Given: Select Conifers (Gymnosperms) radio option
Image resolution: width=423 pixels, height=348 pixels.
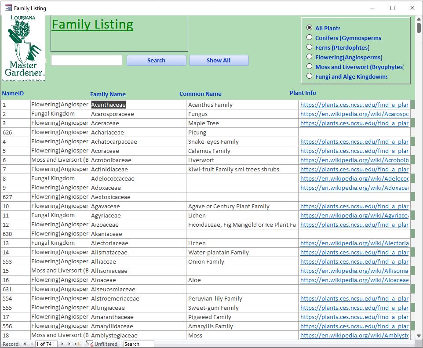Looking at the screenshot, I should tap(309, 37).
